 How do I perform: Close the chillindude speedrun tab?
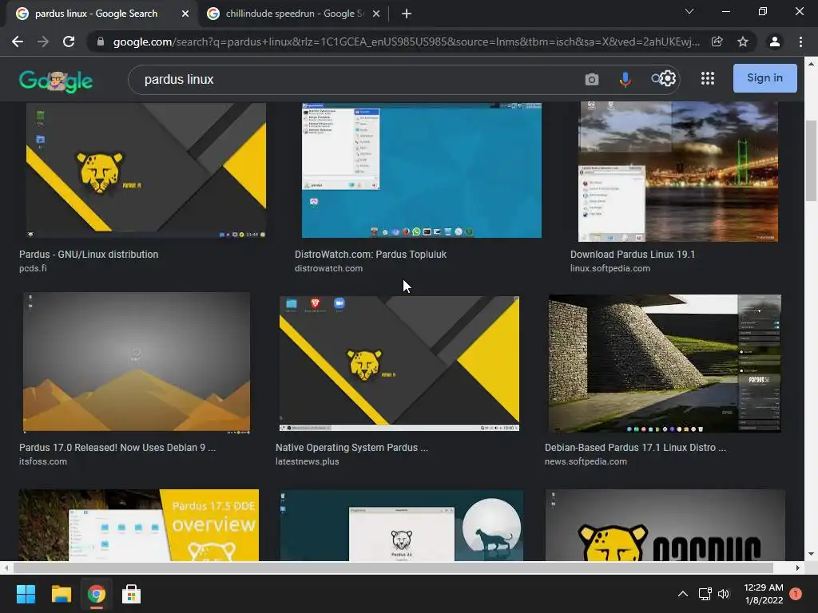pyautogui.click(x=376, y=14)
